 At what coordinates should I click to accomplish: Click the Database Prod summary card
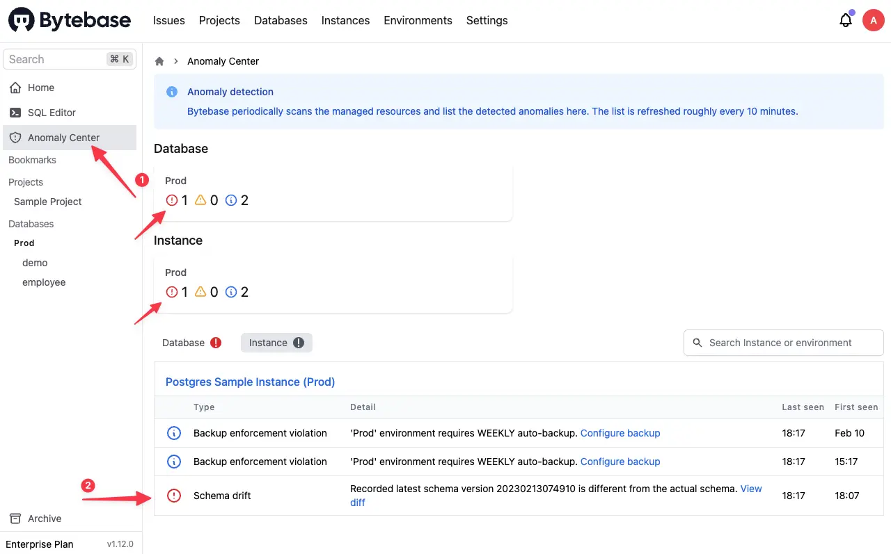point(333,193)
